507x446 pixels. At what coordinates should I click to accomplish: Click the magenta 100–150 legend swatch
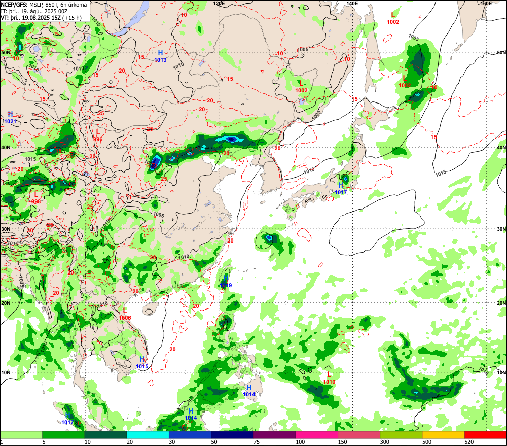pos(316,435)
